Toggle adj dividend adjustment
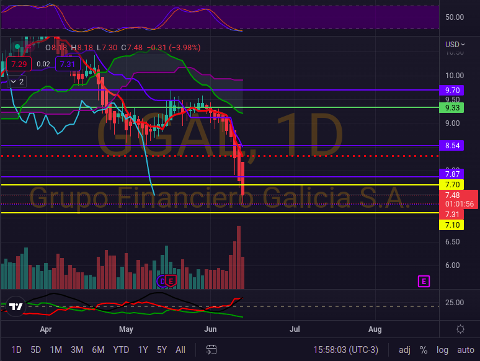This screenshot has height=361, width=480. 404,350
